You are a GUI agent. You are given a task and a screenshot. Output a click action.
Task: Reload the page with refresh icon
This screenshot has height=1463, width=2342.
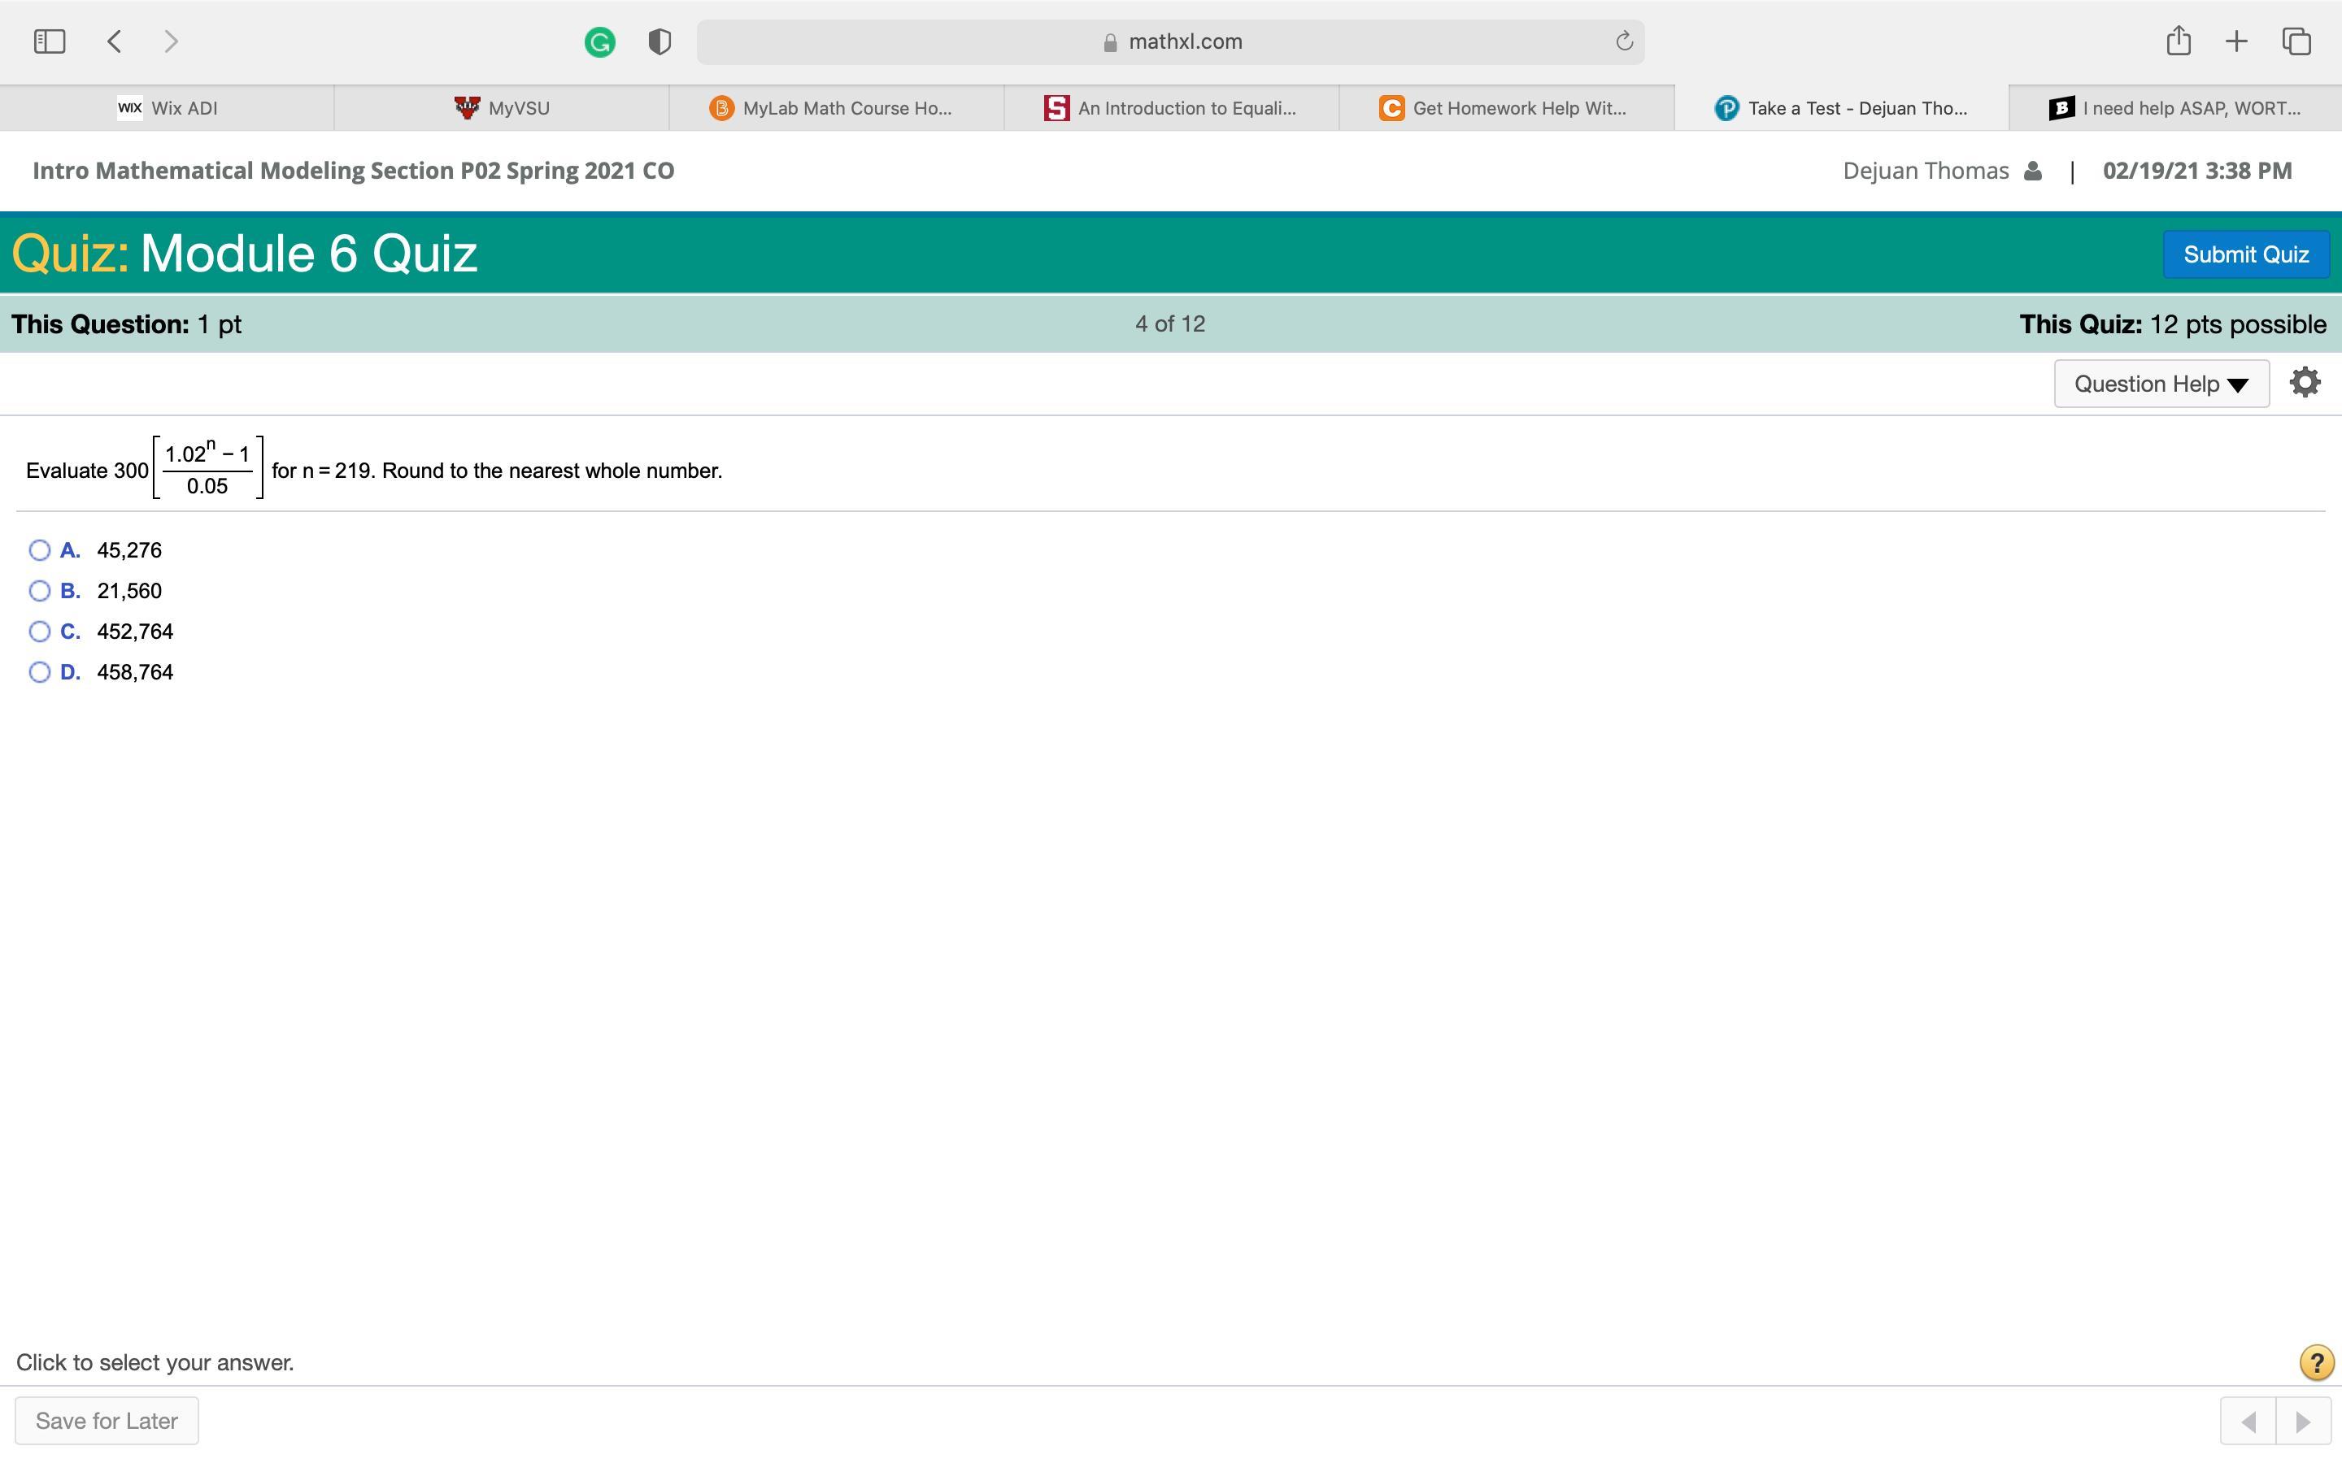[1624, 41]
